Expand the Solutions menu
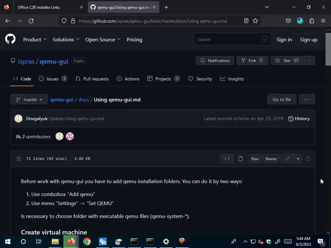Viewport: 331px width, 248px height. click(66, 39)
